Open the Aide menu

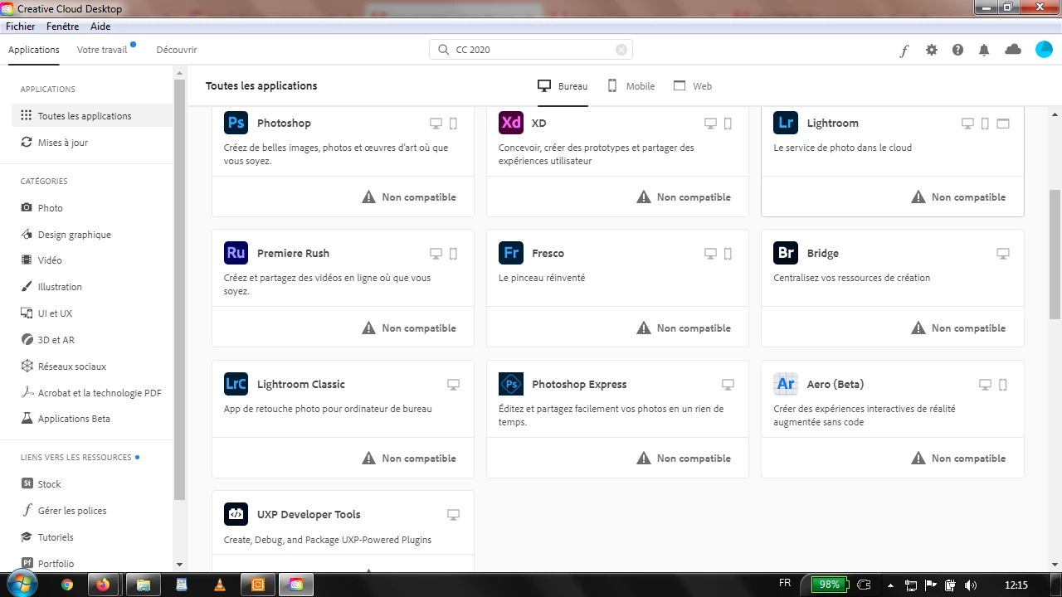tap(100, 27)
